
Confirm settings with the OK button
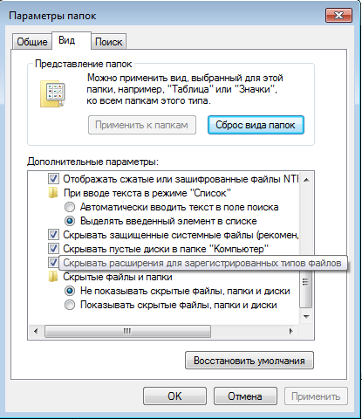coord(174,396)
